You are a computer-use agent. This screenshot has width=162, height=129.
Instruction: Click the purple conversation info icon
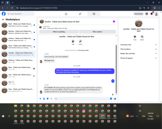[114, 22]
